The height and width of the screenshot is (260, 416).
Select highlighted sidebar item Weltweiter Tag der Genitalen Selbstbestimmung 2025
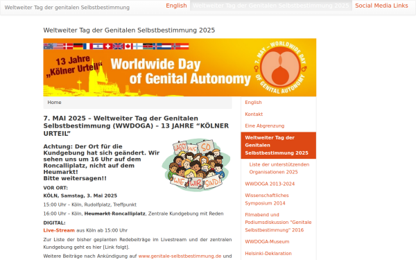coord(278,146)
